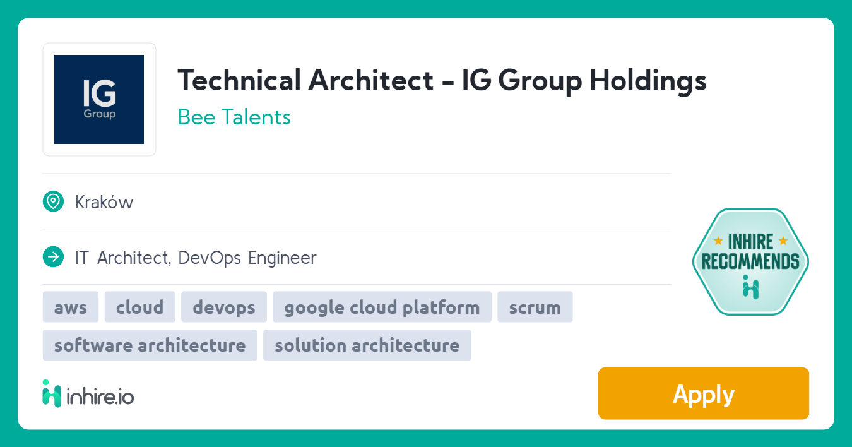Select the solution architecture tag
This screenshot has width=852, height=447.
pyautogui.click(x=367, y=345)
